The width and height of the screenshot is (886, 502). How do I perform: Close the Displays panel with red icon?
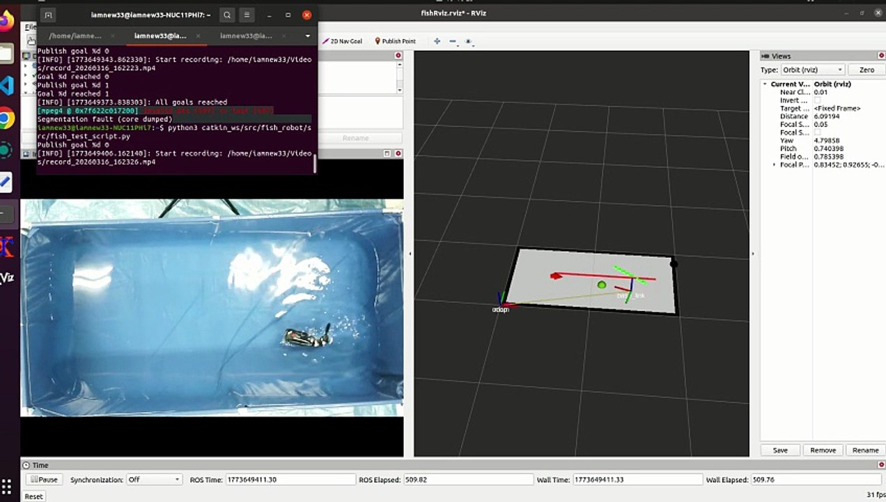(398, 56)
